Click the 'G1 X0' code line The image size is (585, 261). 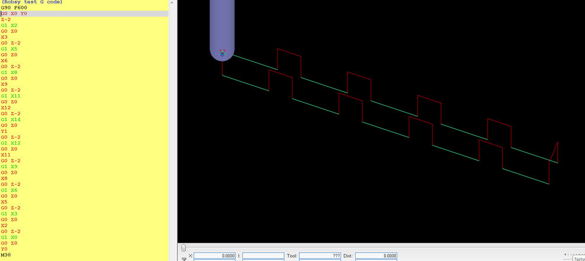(x=9, y=237)
